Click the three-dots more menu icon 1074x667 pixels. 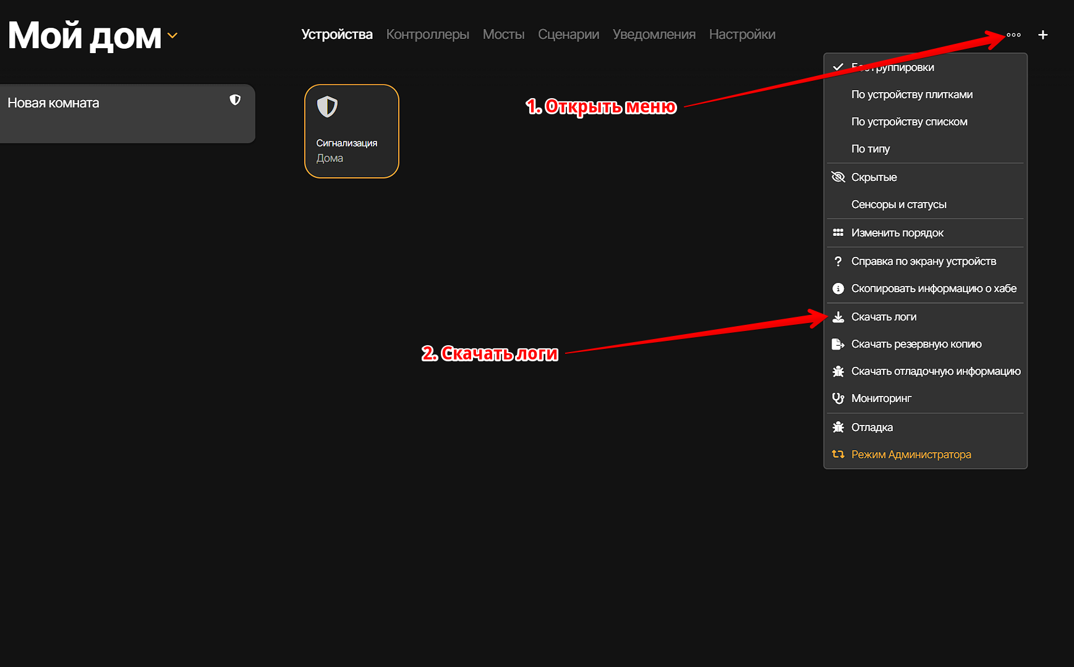(1013, 35)
